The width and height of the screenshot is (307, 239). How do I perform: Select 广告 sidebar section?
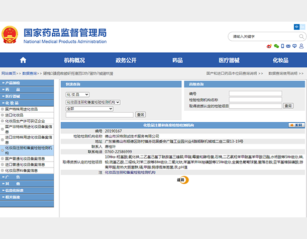click(x=27, y=177)
